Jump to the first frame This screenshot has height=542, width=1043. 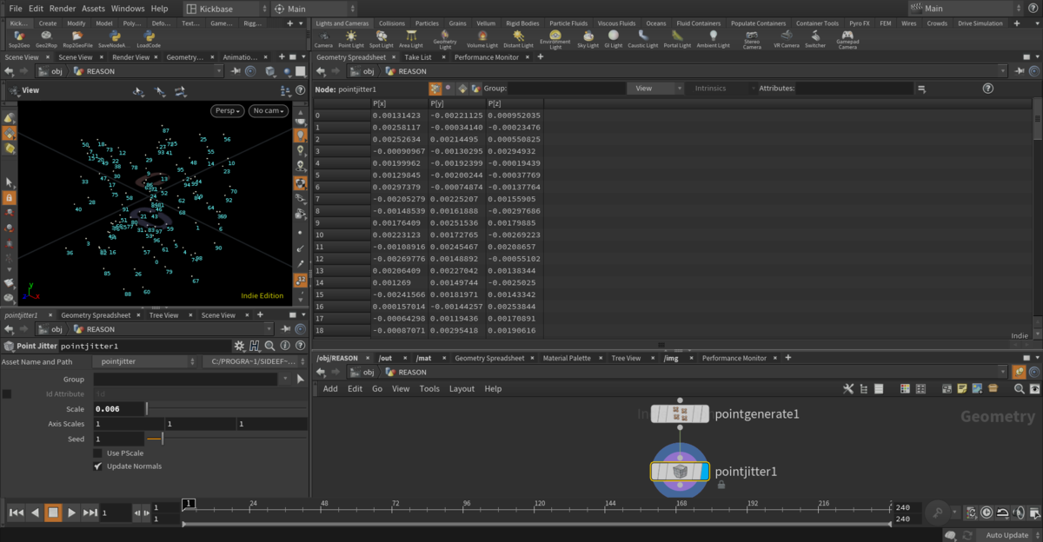[x=16, y=512]
